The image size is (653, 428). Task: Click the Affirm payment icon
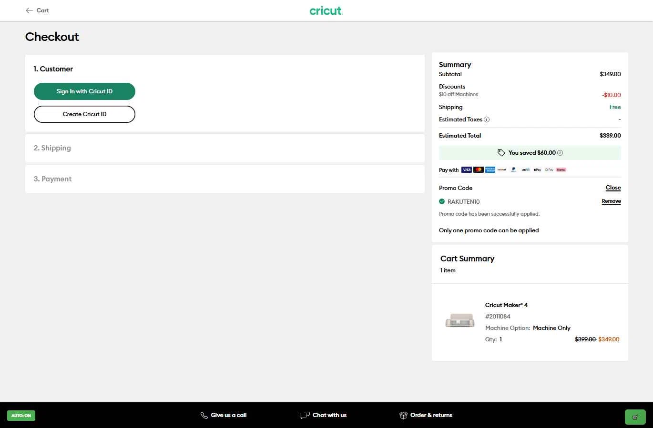525,169
